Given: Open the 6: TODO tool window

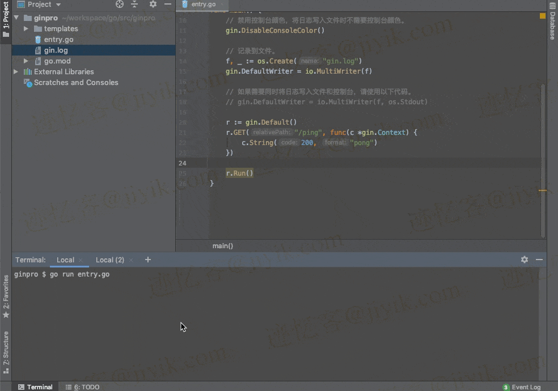Looking at the screenshot, I should (x=82, y=386).
